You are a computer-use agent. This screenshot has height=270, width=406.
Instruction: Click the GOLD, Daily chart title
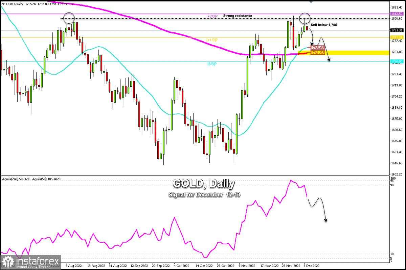(x=204, y=184)
